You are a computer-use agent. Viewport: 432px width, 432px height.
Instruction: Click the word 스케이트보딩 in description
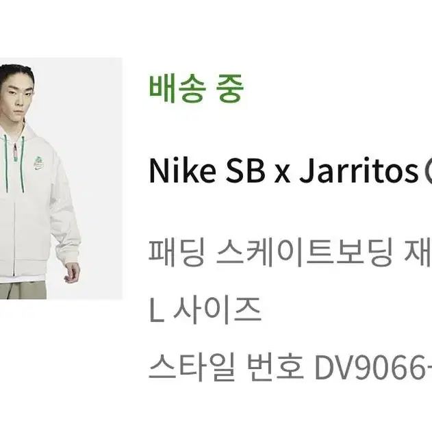coord(304,252)
